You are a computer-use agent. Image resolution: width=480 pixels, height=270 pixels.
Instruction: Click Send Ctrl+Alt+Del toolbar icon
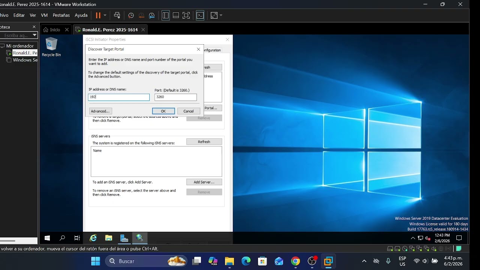pos(117,15)
